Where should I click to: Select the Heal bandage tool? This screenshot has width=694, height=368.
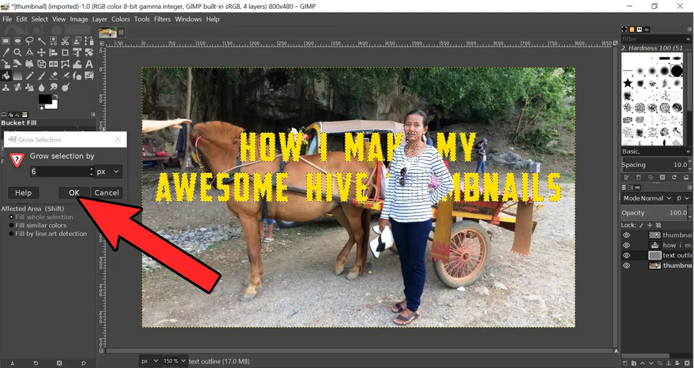pos(17,87)
